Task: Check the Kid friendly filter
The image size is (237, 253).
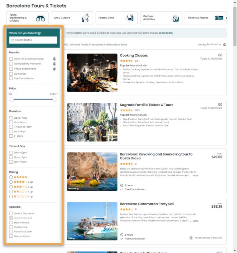Action: pyautogui.click(x=11, y=74)
